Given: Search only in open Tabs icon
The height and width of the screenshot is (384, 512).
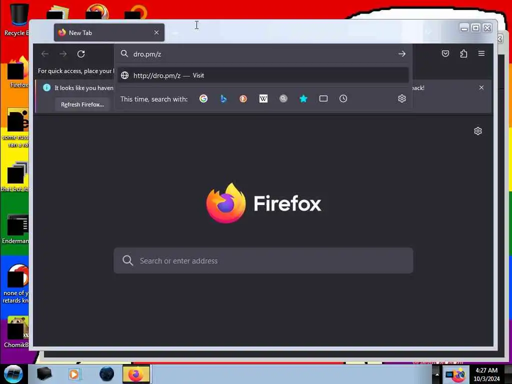Looking at the screenshot, I should pos(323,98).
